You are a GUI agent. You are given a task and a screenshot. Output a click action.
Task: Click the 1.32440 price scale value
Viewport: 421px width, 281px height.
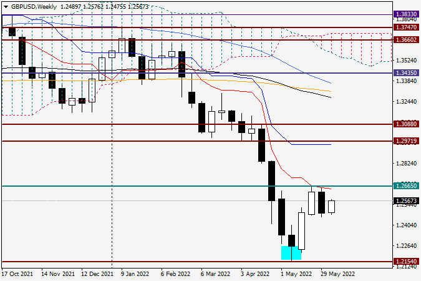[x=407, y=101]
